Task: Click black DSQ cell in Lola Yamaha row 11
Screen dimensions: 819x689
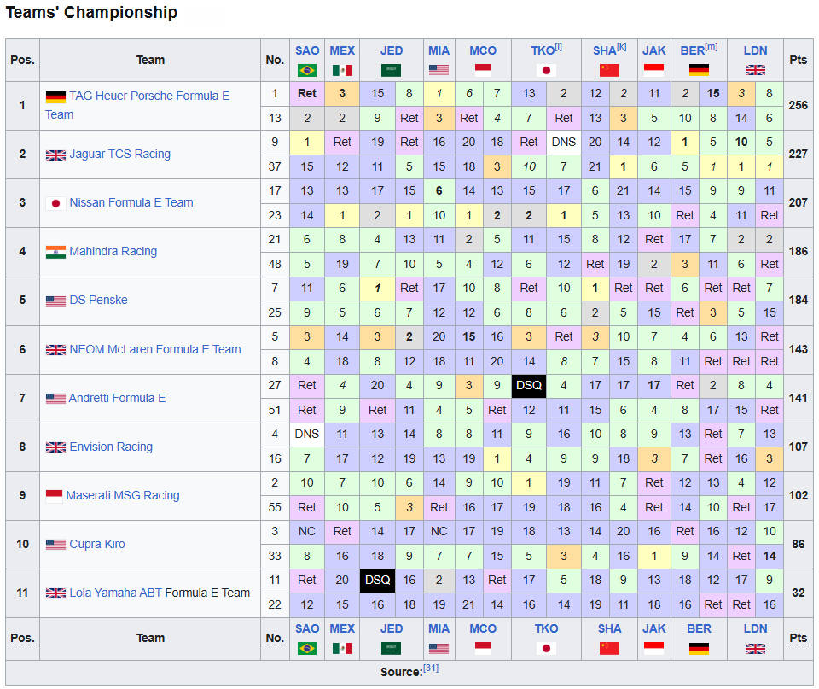Action: (x=377, y=581)
